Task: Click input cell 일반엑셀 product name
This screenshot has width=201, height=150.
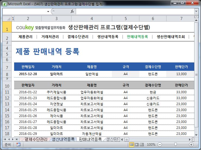Action: click(x=92, y=74)
